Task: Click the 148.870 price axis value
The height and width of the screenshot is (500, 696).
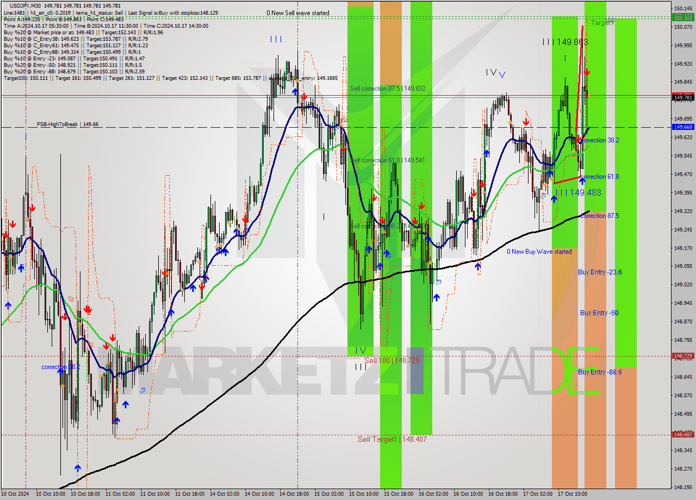Action: click(x=683, y=322)
